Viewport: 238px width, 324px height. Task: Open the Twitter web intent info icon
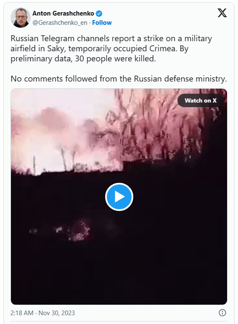[x=222, y=313]
